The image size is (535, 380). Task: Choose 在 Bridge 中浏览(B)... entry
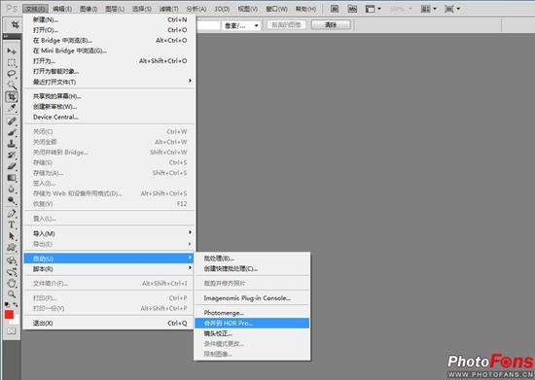(x=109, y=40)
